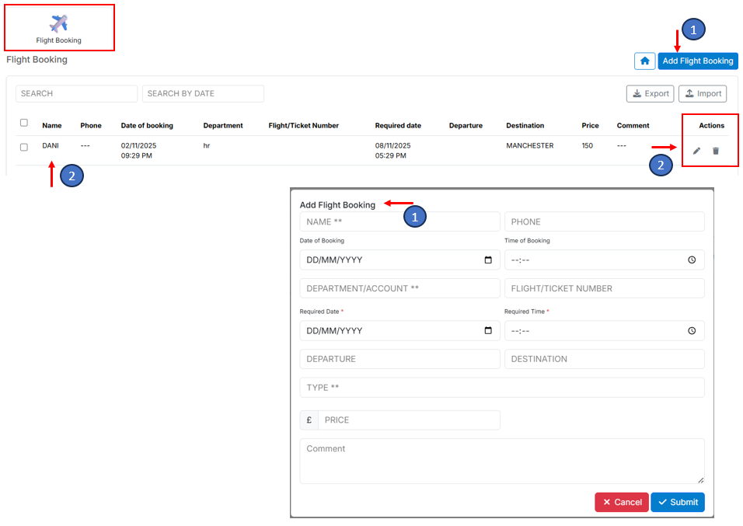Select the TYPE field in form

coord(501,388)
